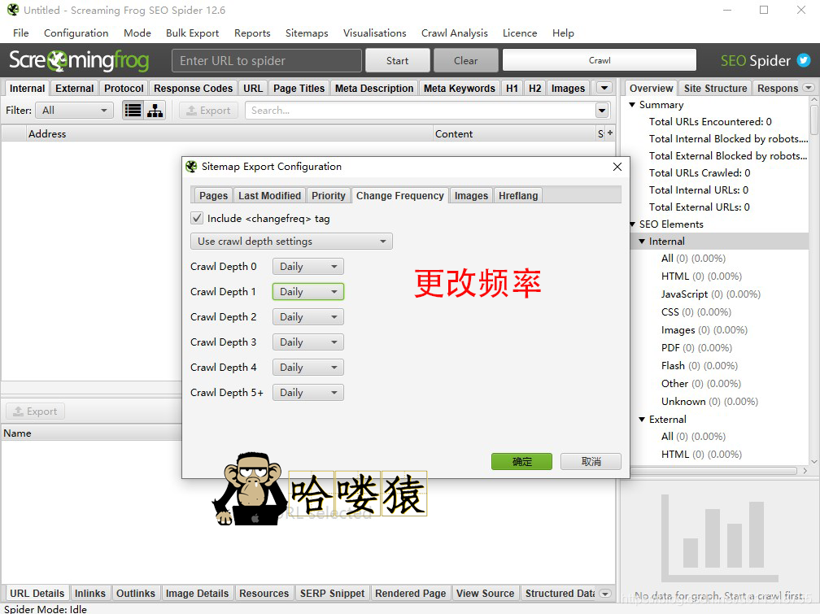Viewport: 820px width, 614px height.
Task: Open the Licence menu
Action: (520, 33)
